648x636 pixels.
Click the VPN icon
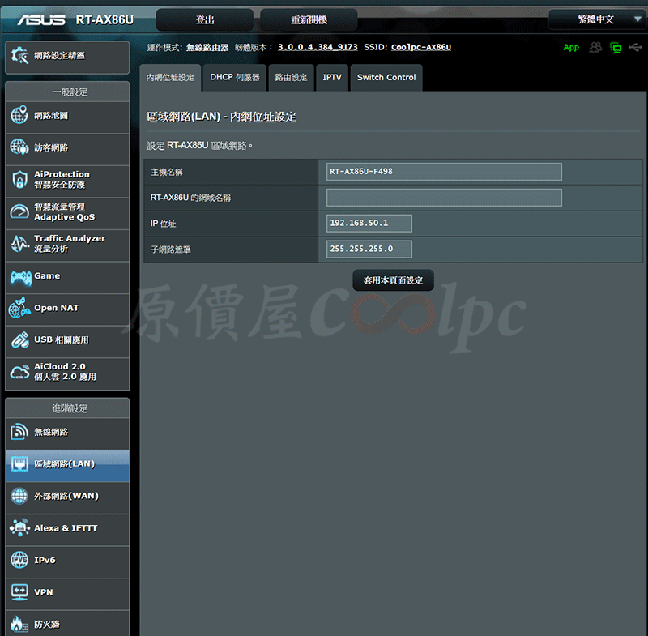[19, 591]
